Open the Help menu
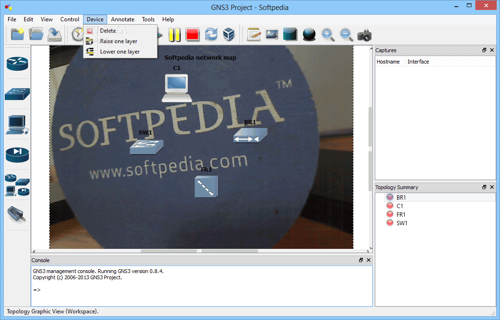Image resolution: width=500 pixels, height=320 pixels. click(168, 19)
